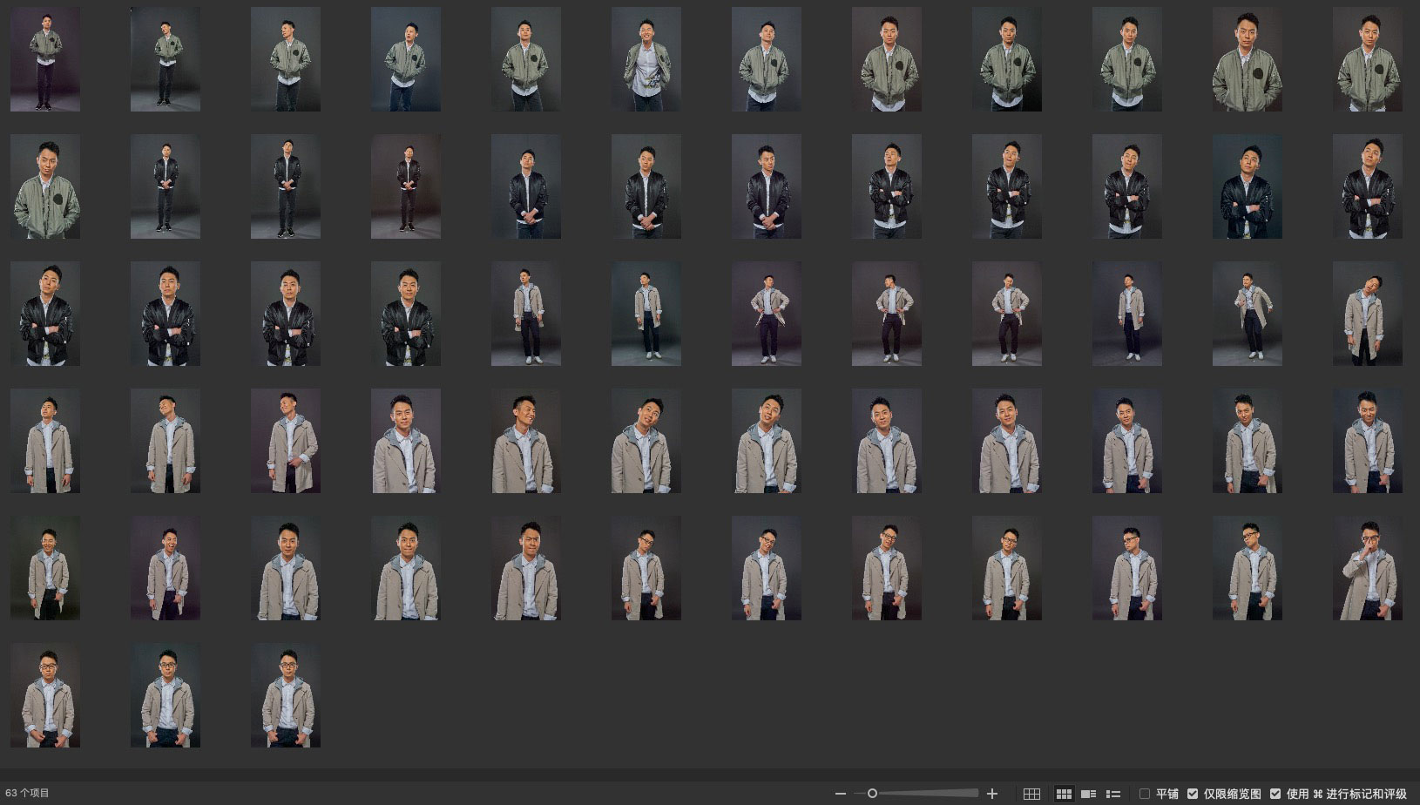
Task: Toggle the lock thumbnail grid icon
Action: pos(1031,794)
